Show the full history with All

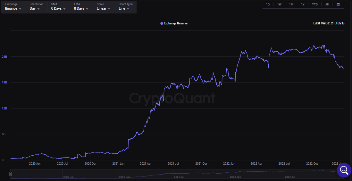point(327,4)
